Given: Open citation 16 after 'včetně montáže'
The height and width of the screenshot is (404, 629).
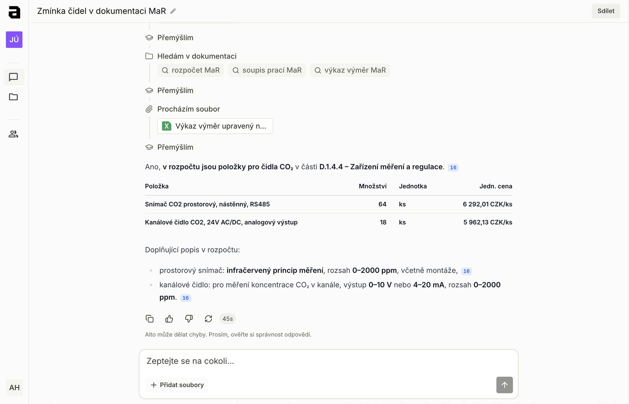Looking at the screenshot, I should click(466, 271).
